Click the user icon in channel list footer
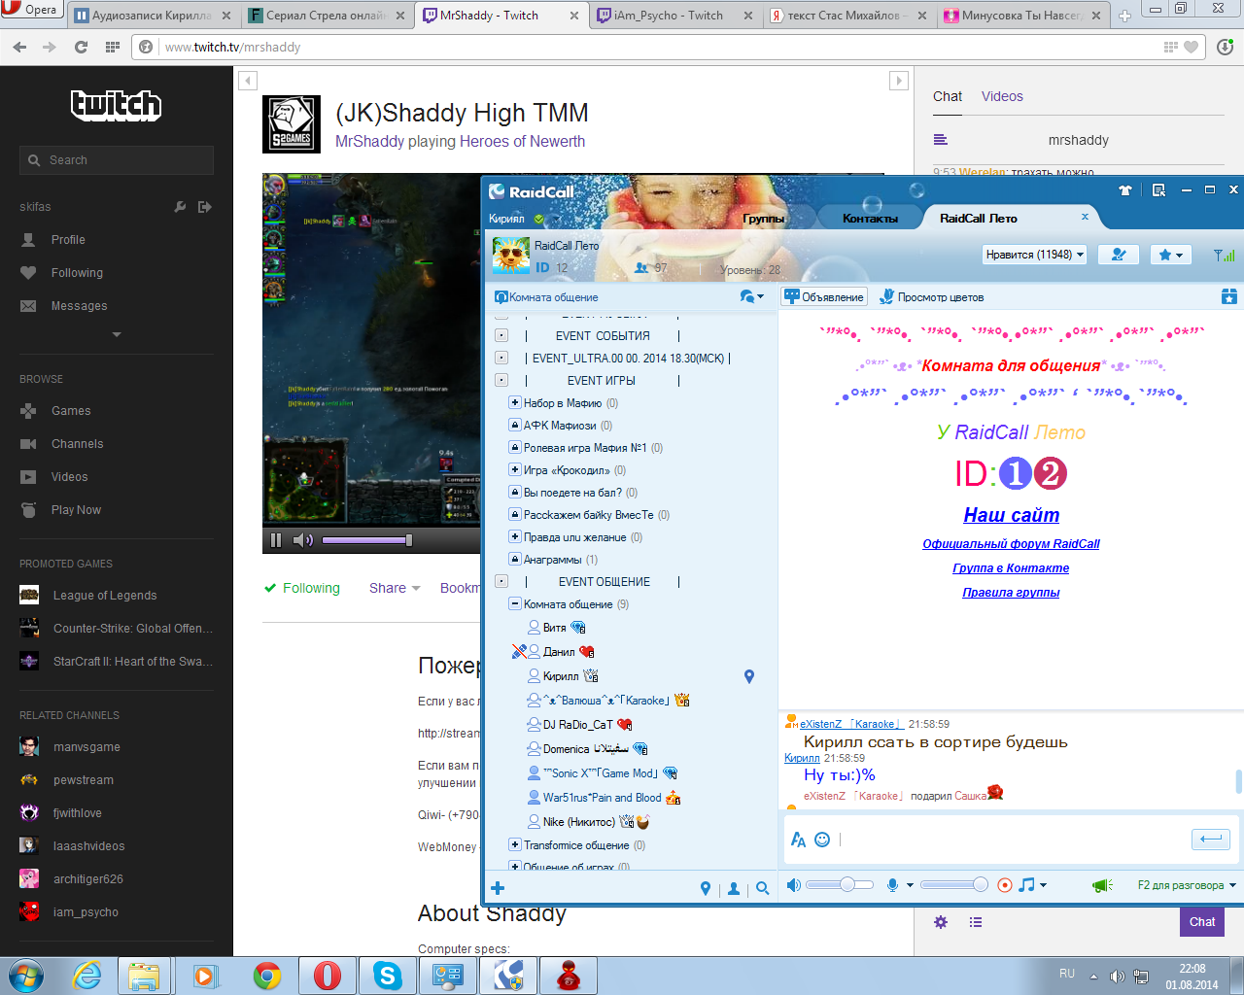The width and height of the screenshot is (1244, 995). click(x=734, y=888)
